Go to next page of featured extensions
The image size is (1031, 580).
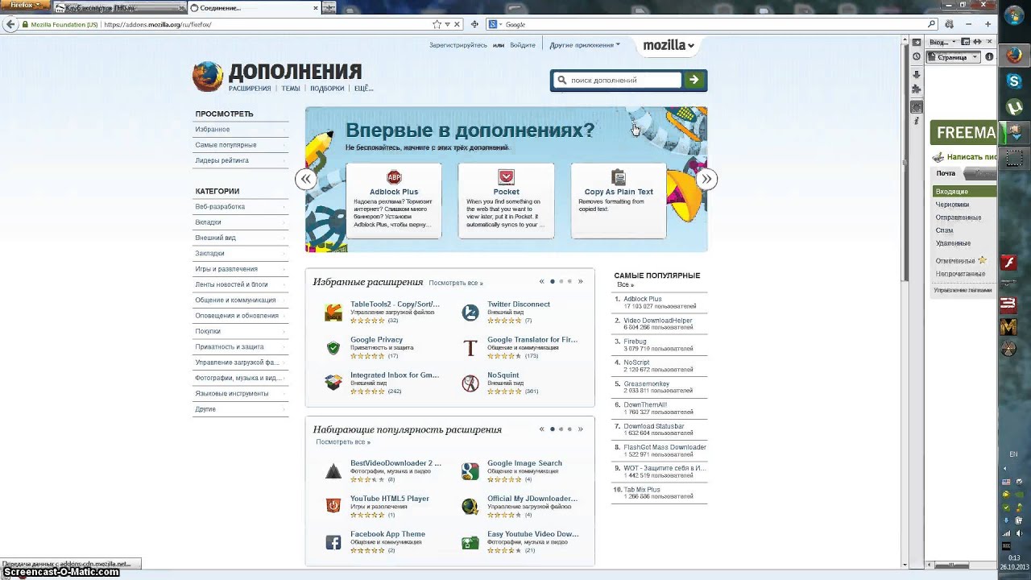[x=580, y=281]
